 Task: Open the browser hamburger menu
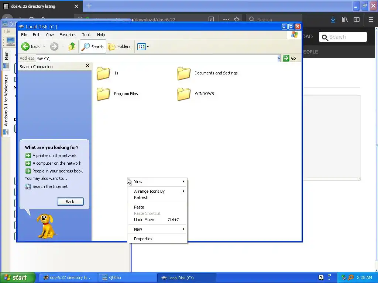point(371,20)
